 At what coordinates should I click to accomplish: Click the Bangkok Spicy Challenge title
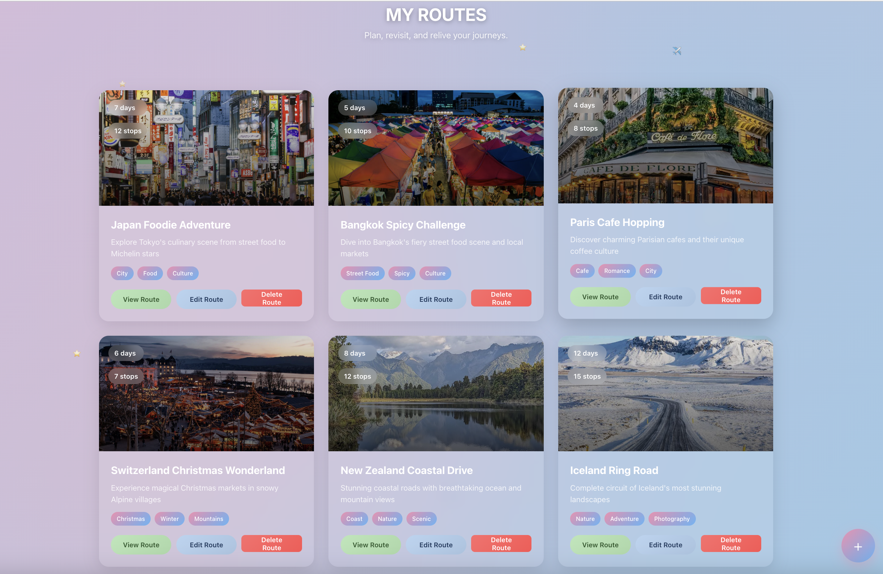coord(402,225)
